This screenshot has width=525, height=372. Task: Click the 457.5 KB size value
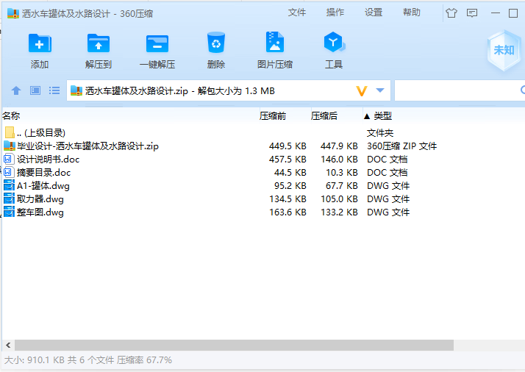coord(287,159)
